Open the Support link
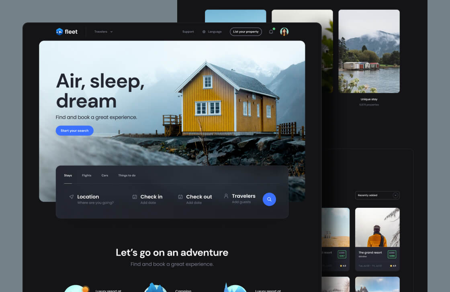450x292 pixels. coord(188,32)
